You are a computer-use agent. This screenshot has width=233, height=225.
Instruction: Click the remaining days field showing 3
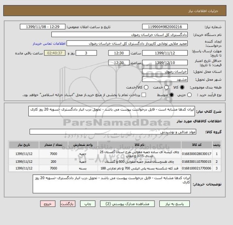pos(86,53)
